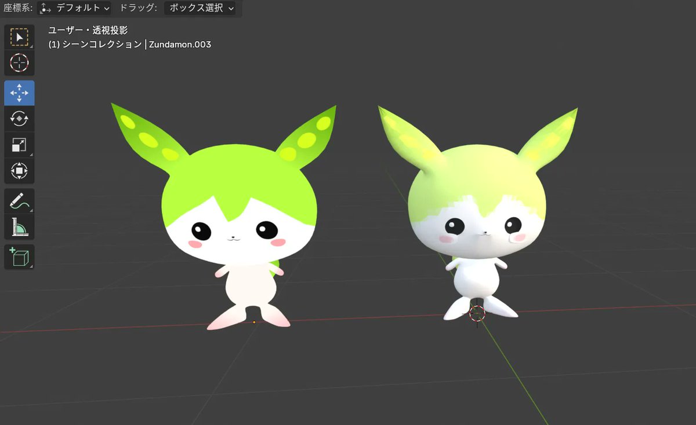Open the デフォルト orientation dropdown
696x425 pixels.
click(x=75, y=8)
